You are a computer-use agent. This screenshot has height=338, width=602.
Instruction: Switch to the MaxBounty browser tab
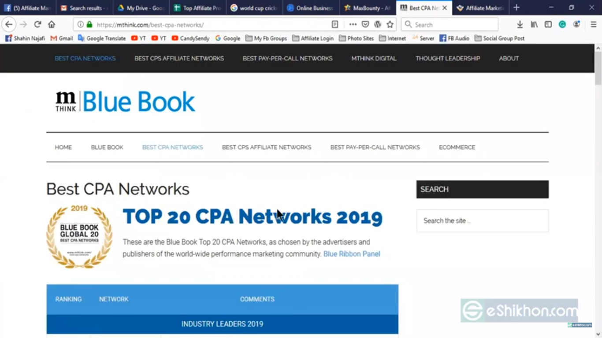[x=367, y=7]
